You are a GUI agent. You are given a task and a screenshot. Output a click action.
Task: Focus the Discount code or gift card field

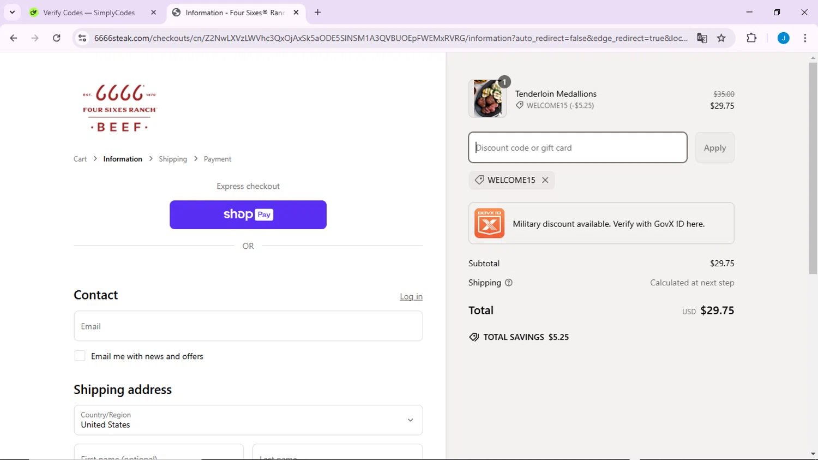578,147
